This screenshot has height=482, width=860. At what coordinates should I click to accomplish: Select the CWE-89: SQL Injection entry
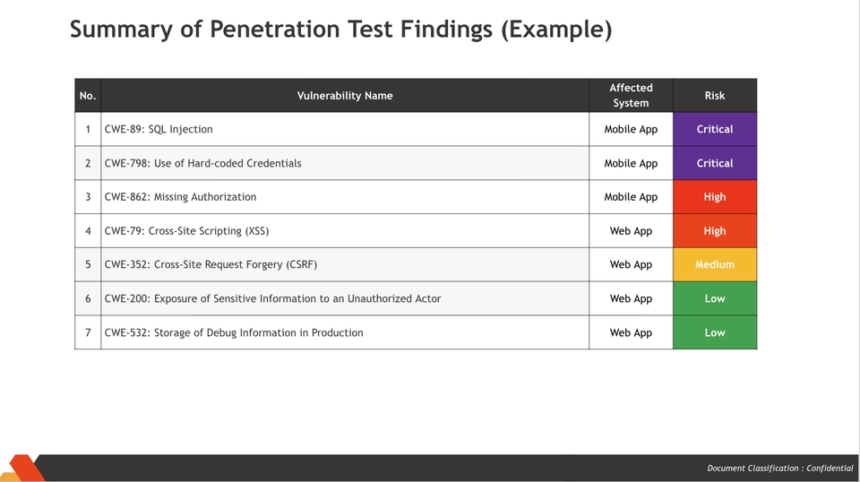pos(159,129)
